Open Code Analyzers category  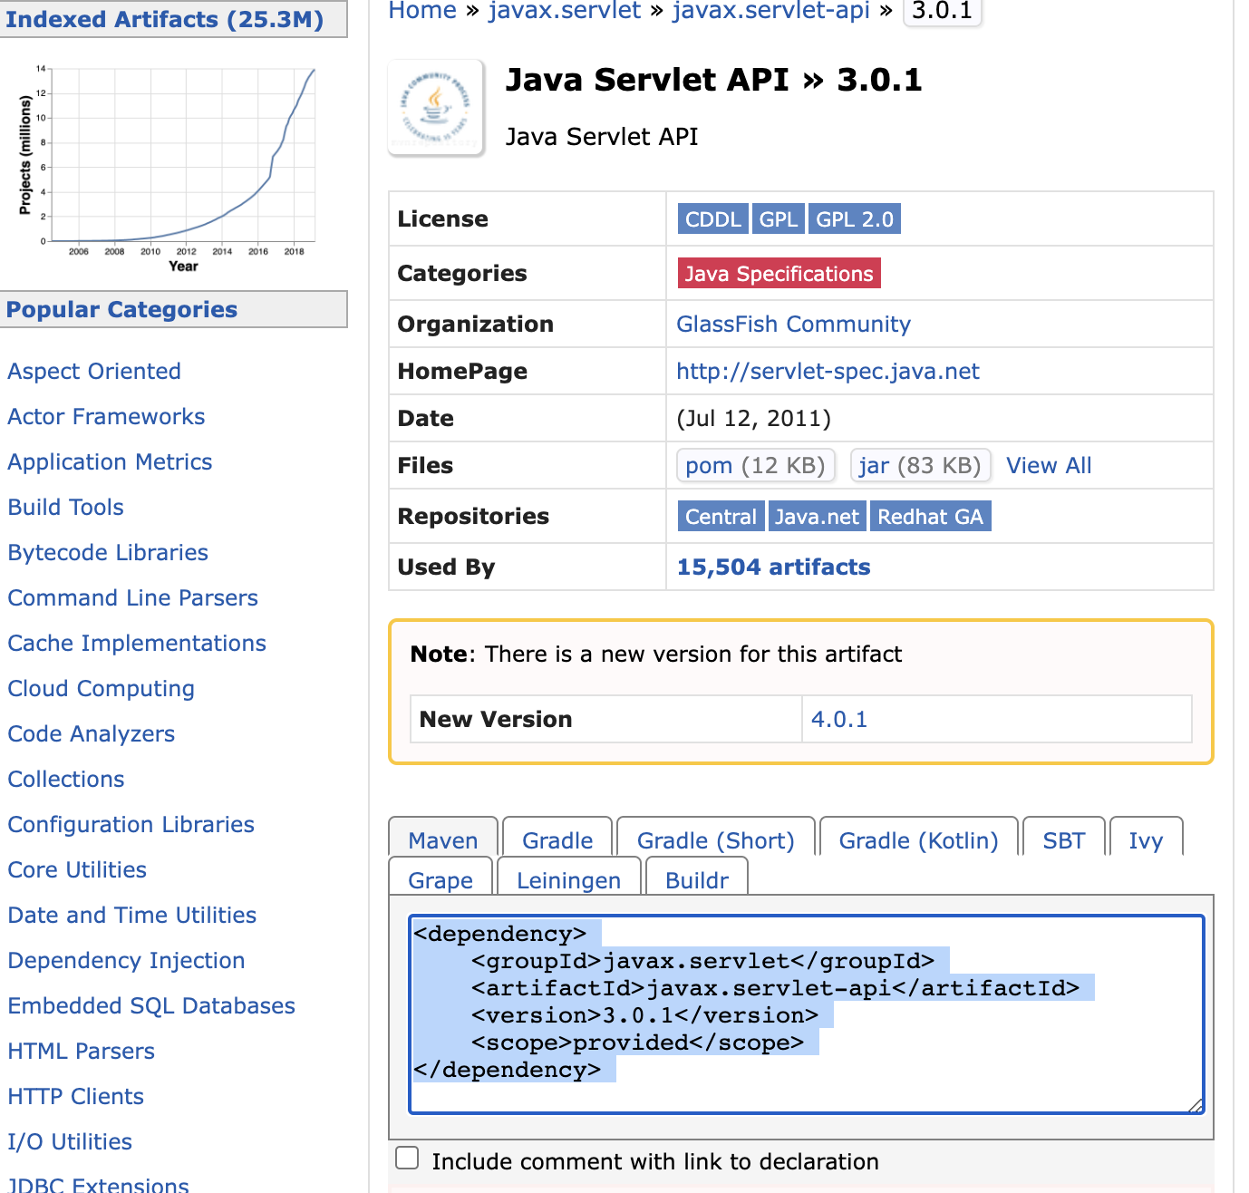91,733
